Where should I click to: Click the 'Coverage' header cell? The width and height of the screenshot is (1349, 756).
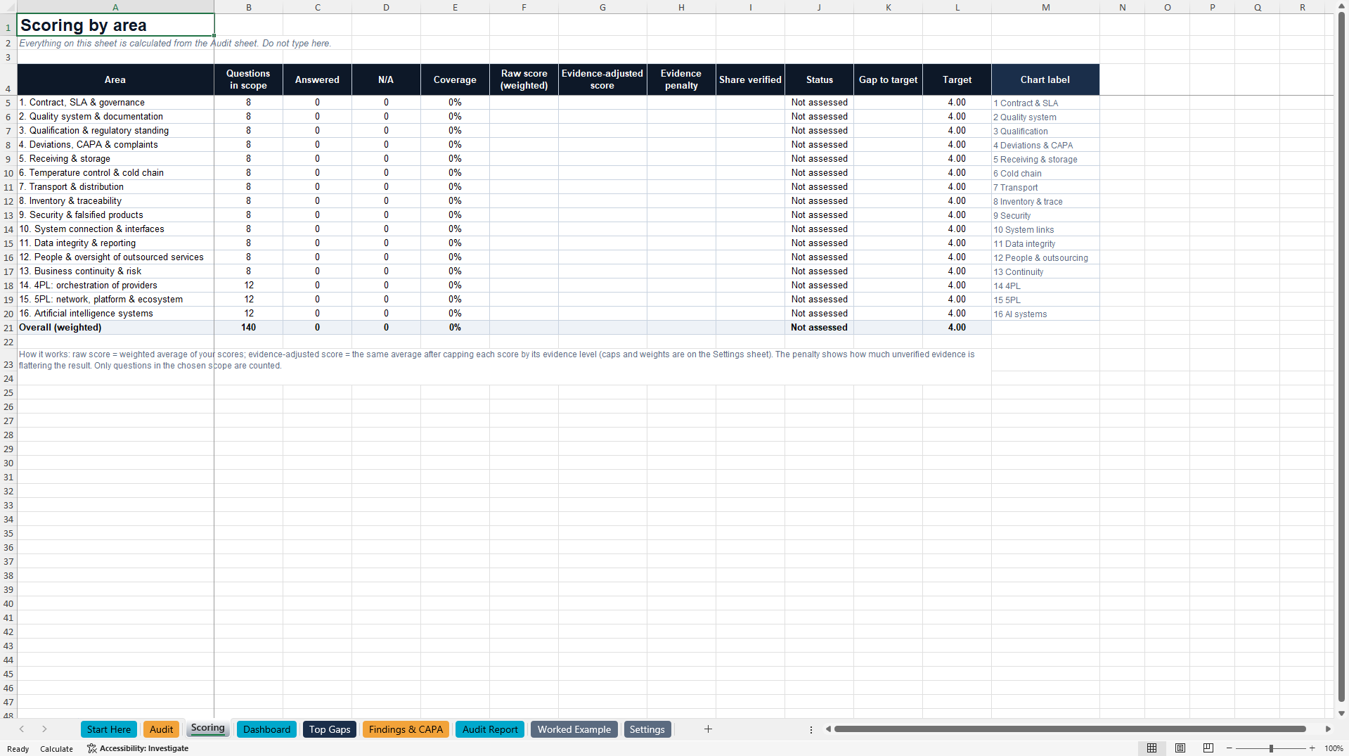pos(455,79)
